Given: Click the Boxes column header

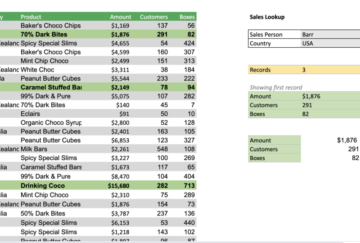Looking at the screenshot, I should coord(187,17).
